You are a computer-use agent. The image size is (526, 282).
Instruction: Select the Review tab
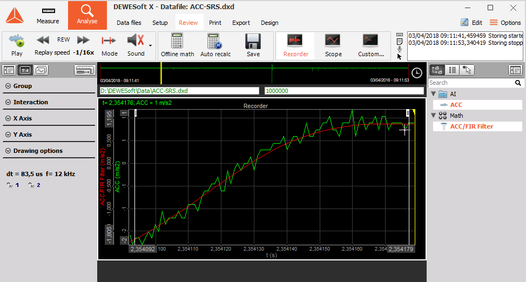point(188,23)
